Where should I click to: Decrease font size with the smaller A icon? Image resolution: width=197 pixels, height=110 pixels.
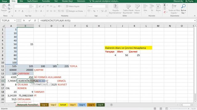[x=43, y=6]
